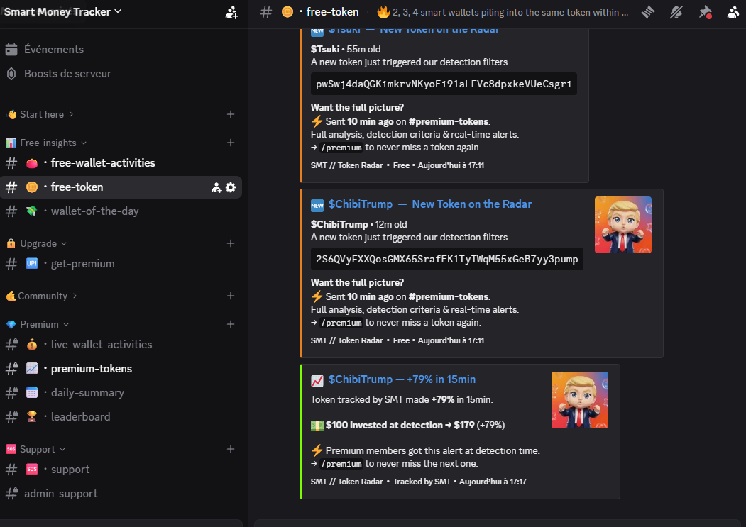Click invite icon on free-token channel row
The height and width of the screenshot is (527, 746).
coord(216,187)
